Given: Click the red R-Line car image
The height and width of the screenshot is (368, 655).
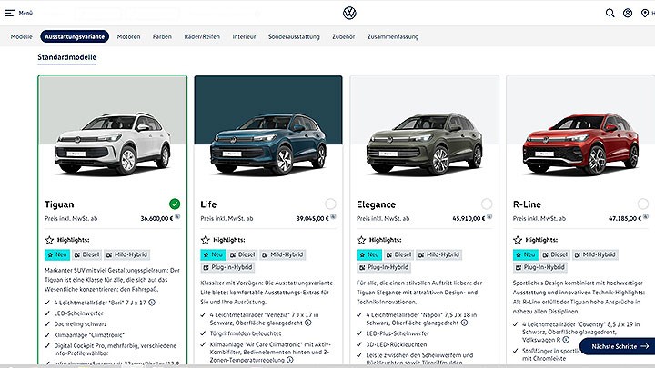Looking at the screenshot, I should 580,144.
